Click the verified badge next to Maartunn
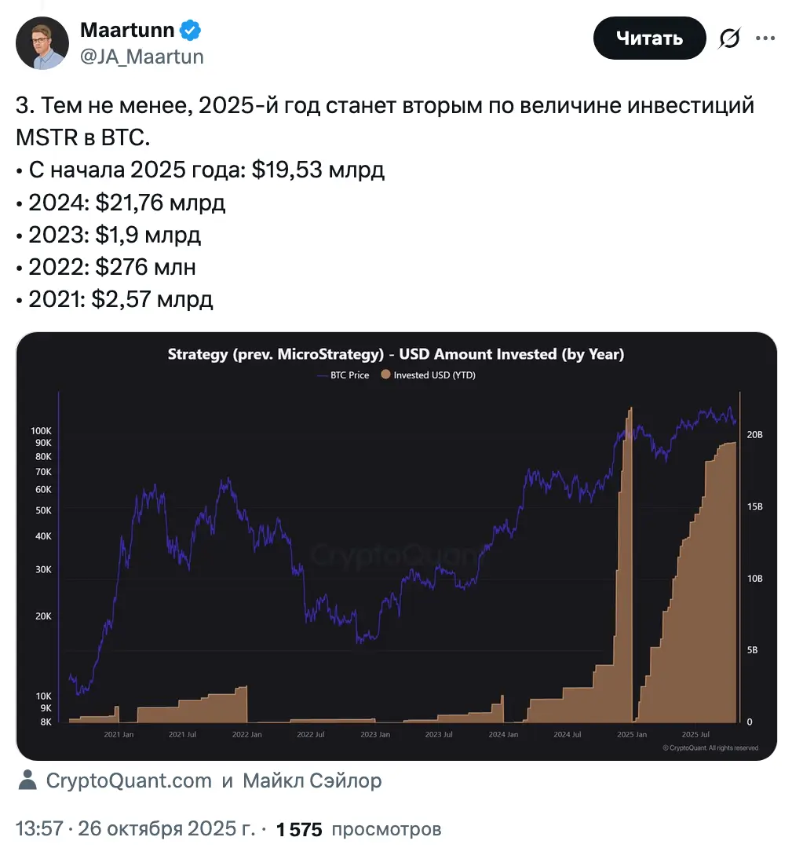This screenshot has width=792, height=848. point(188,29)
